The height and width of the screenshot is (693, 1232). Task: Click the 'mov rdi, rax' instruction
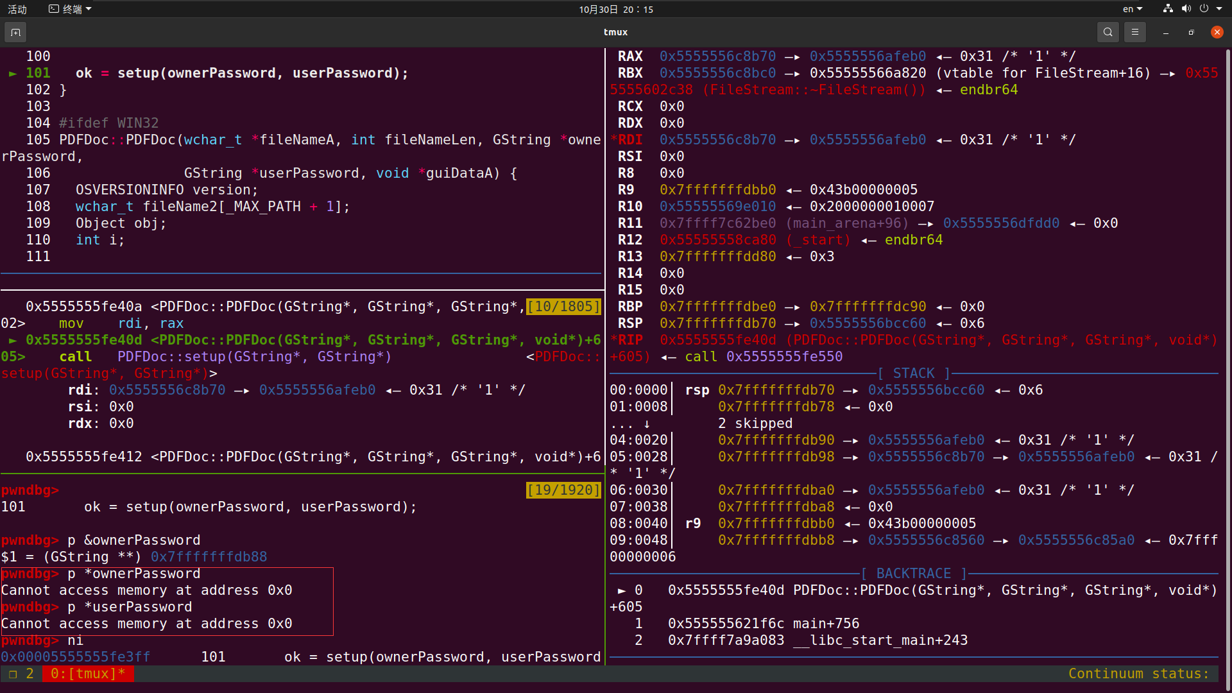tap(121, 323)
